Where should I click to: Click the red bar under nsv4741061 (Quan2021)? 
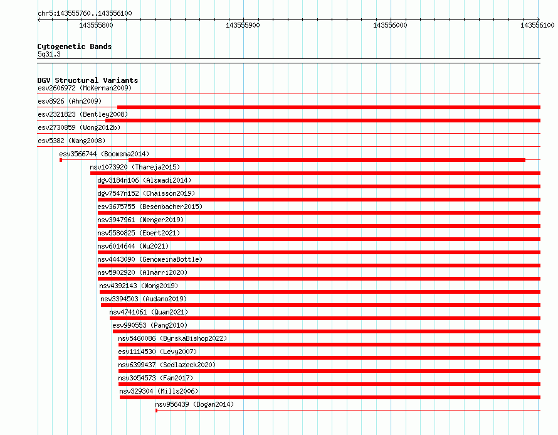pos(325,318)
